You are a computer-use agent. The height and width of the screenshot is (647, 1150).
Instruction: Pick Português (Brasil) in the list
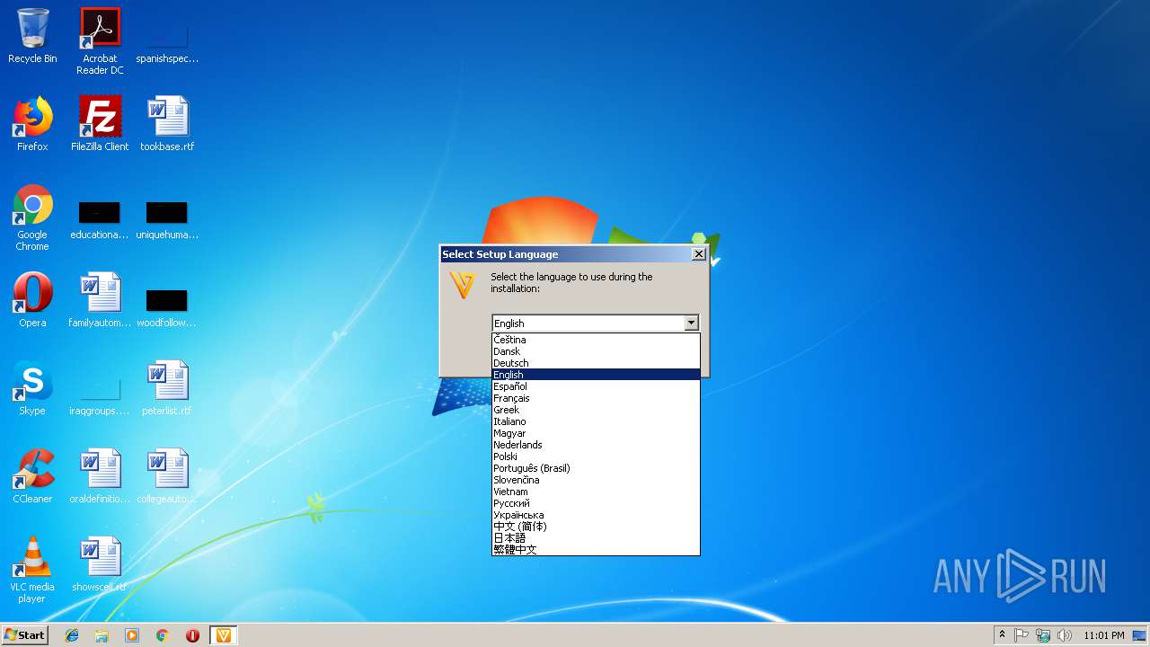[x=596, y=468]
